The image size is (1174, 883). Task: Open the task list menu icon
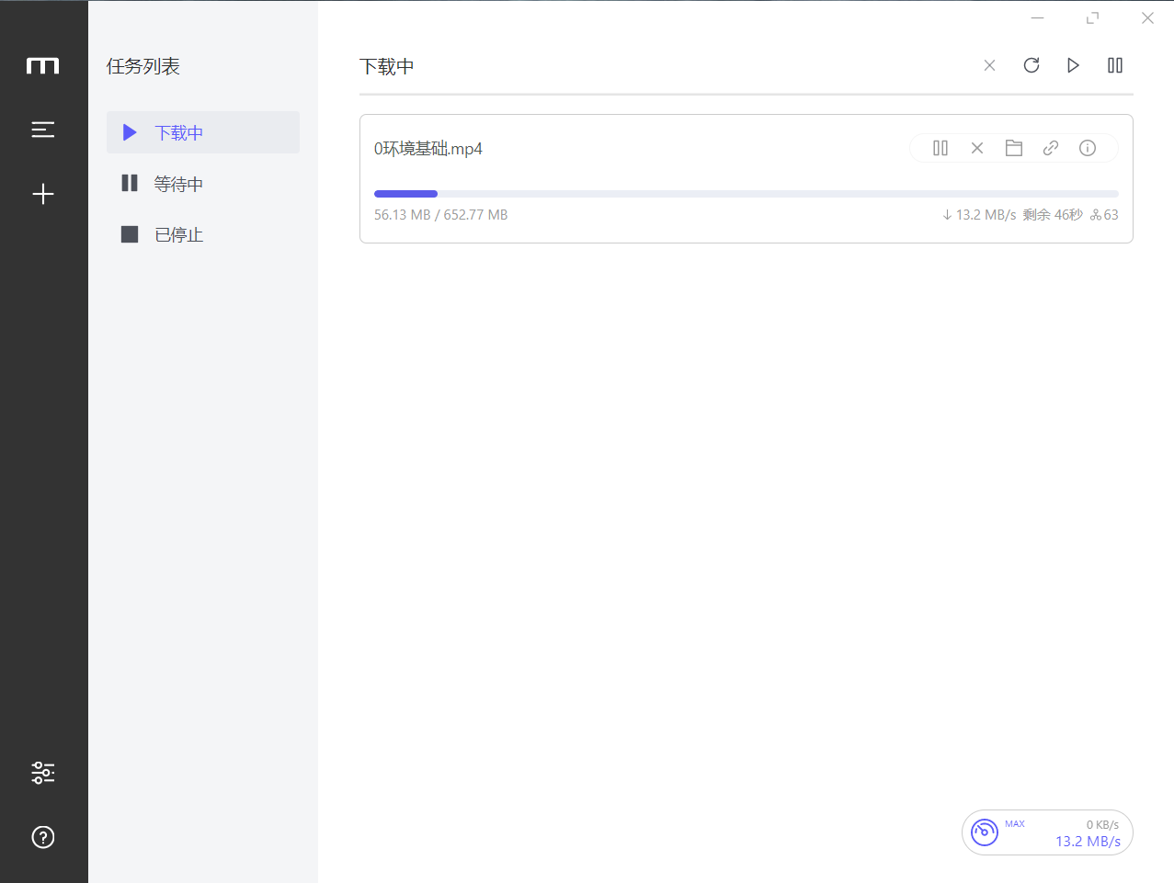[43, 130]
